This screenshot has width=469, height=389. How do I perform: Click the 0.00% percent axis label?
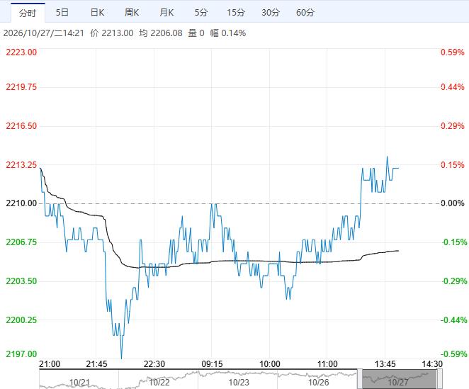click(453, 203)
